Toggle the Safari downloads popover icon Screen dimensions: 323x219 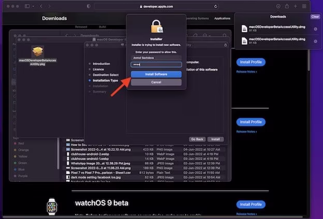278,6
